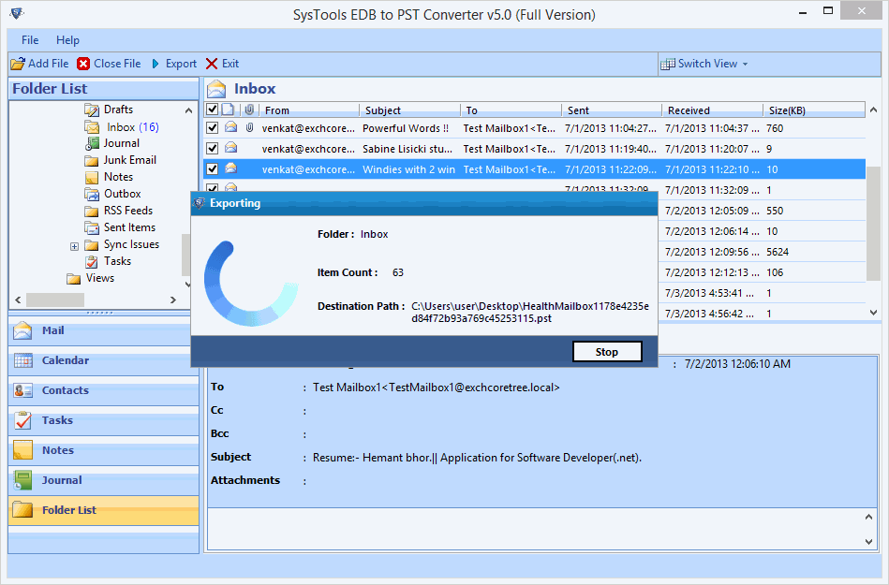Uncheck the Powerful Words !! email checkbox
Image resolution: width=889 pixels, height=585 pixels.
(212, 128)
